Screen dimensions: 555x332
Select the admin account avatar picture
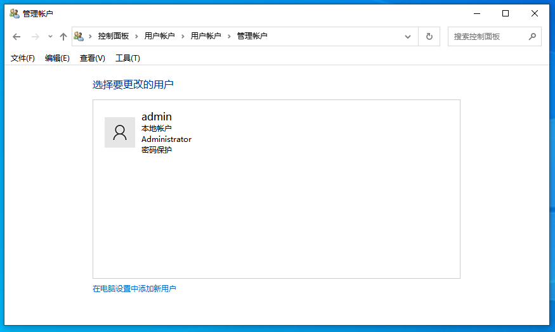point(120,132)
